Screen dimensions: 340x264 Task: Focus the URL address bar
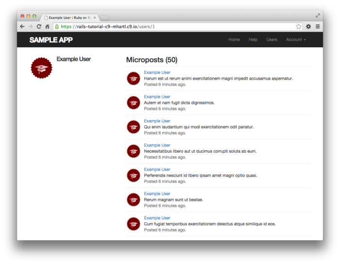(175, 26)
